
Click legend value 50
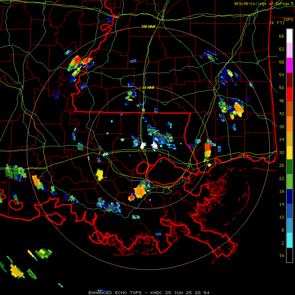point(282,88)
